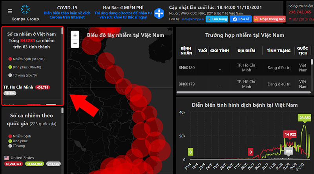The width and height of the screenshot is (314, 174).
Task: Open the hamburger menu icon
Action: tap(10, 11)
